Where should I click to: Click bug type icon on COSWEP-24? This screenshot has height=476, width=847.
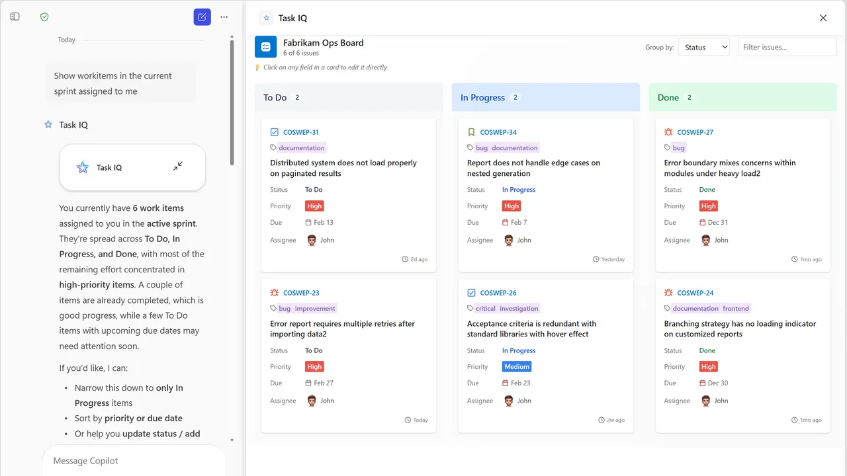(668, 293)
